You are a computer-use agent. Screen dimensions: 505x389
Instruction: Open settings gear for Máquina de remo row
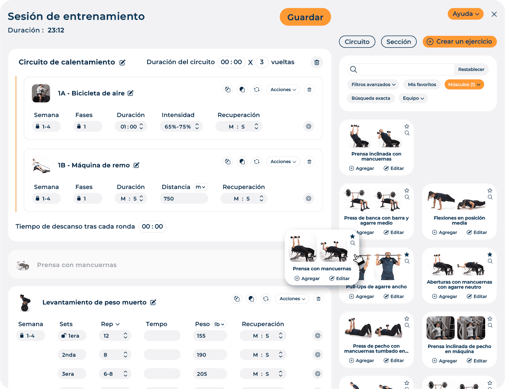coord(309,198)
